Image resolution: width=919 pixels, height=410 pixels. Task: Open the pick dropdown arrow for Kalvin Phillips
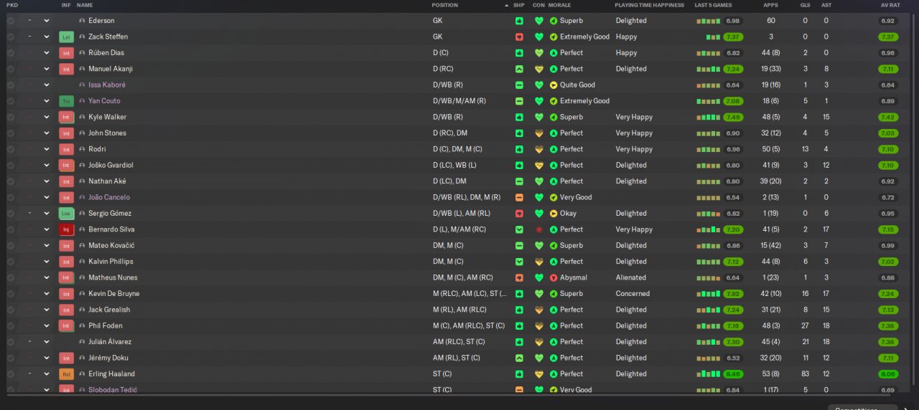point(47,262)
